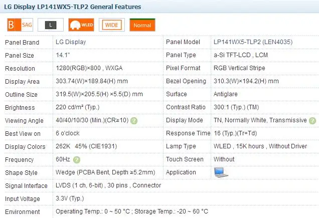Screen dimensions: 319x218
Task: Click the Touch Screen label
Action: [185, 159]
